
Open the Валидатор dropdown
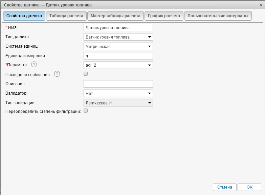pyautogui.click(x=118, y=93)
